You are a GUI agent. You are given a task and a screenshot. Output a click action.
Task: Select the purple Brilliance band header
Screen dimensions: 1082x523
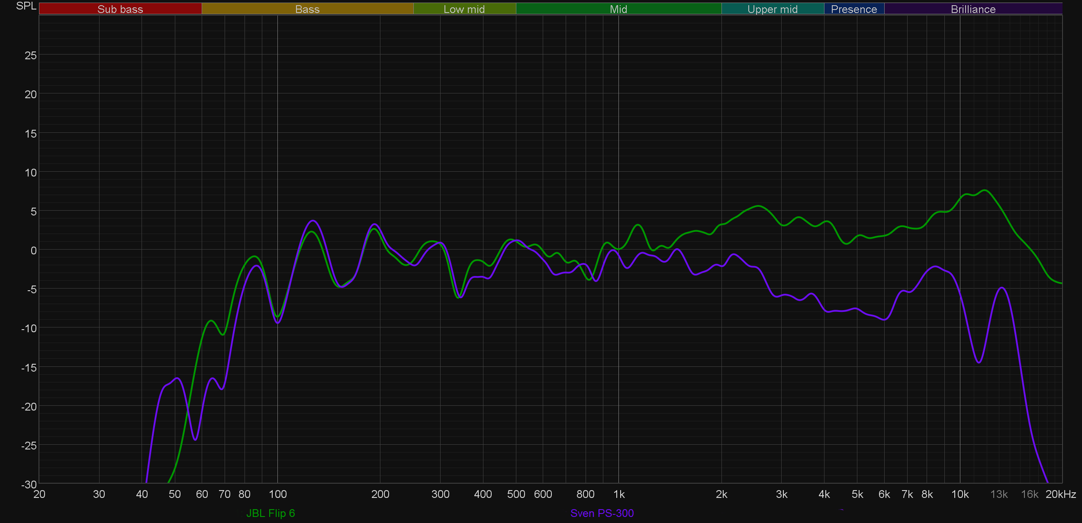[973, 9]
